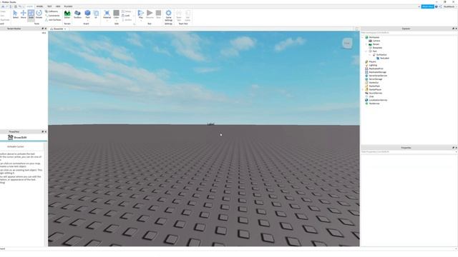Click the Exit Game icon

click(187, 16)
